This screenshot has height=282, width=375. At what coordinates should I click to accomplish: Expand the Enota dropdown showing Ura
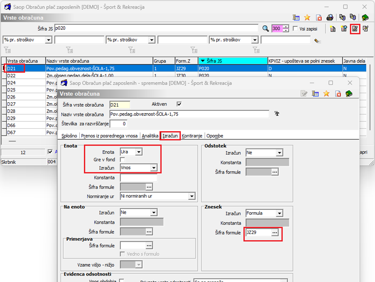point(139,152)
